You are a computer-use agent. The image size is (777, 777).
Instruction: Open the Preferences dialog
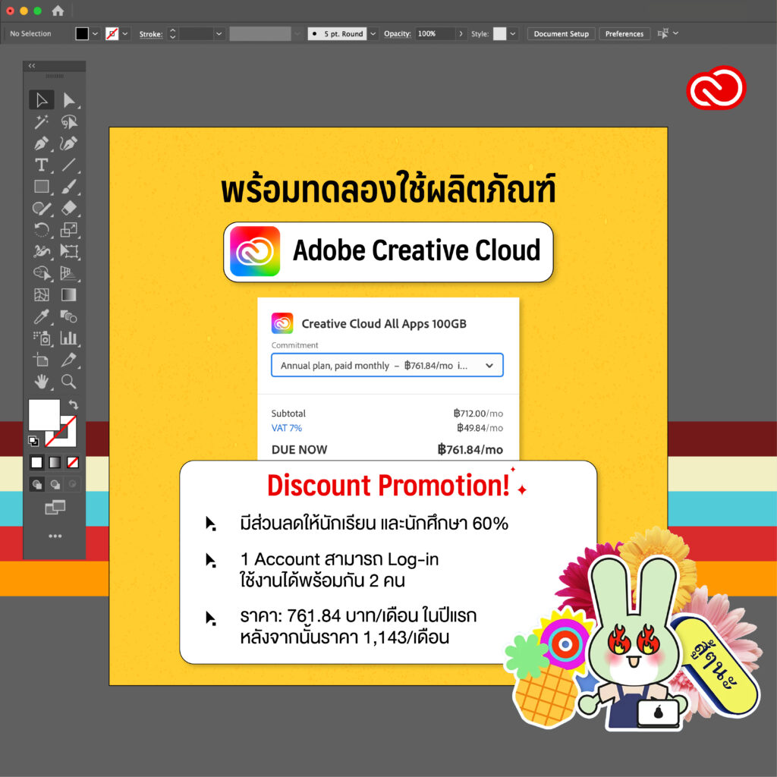624,33
